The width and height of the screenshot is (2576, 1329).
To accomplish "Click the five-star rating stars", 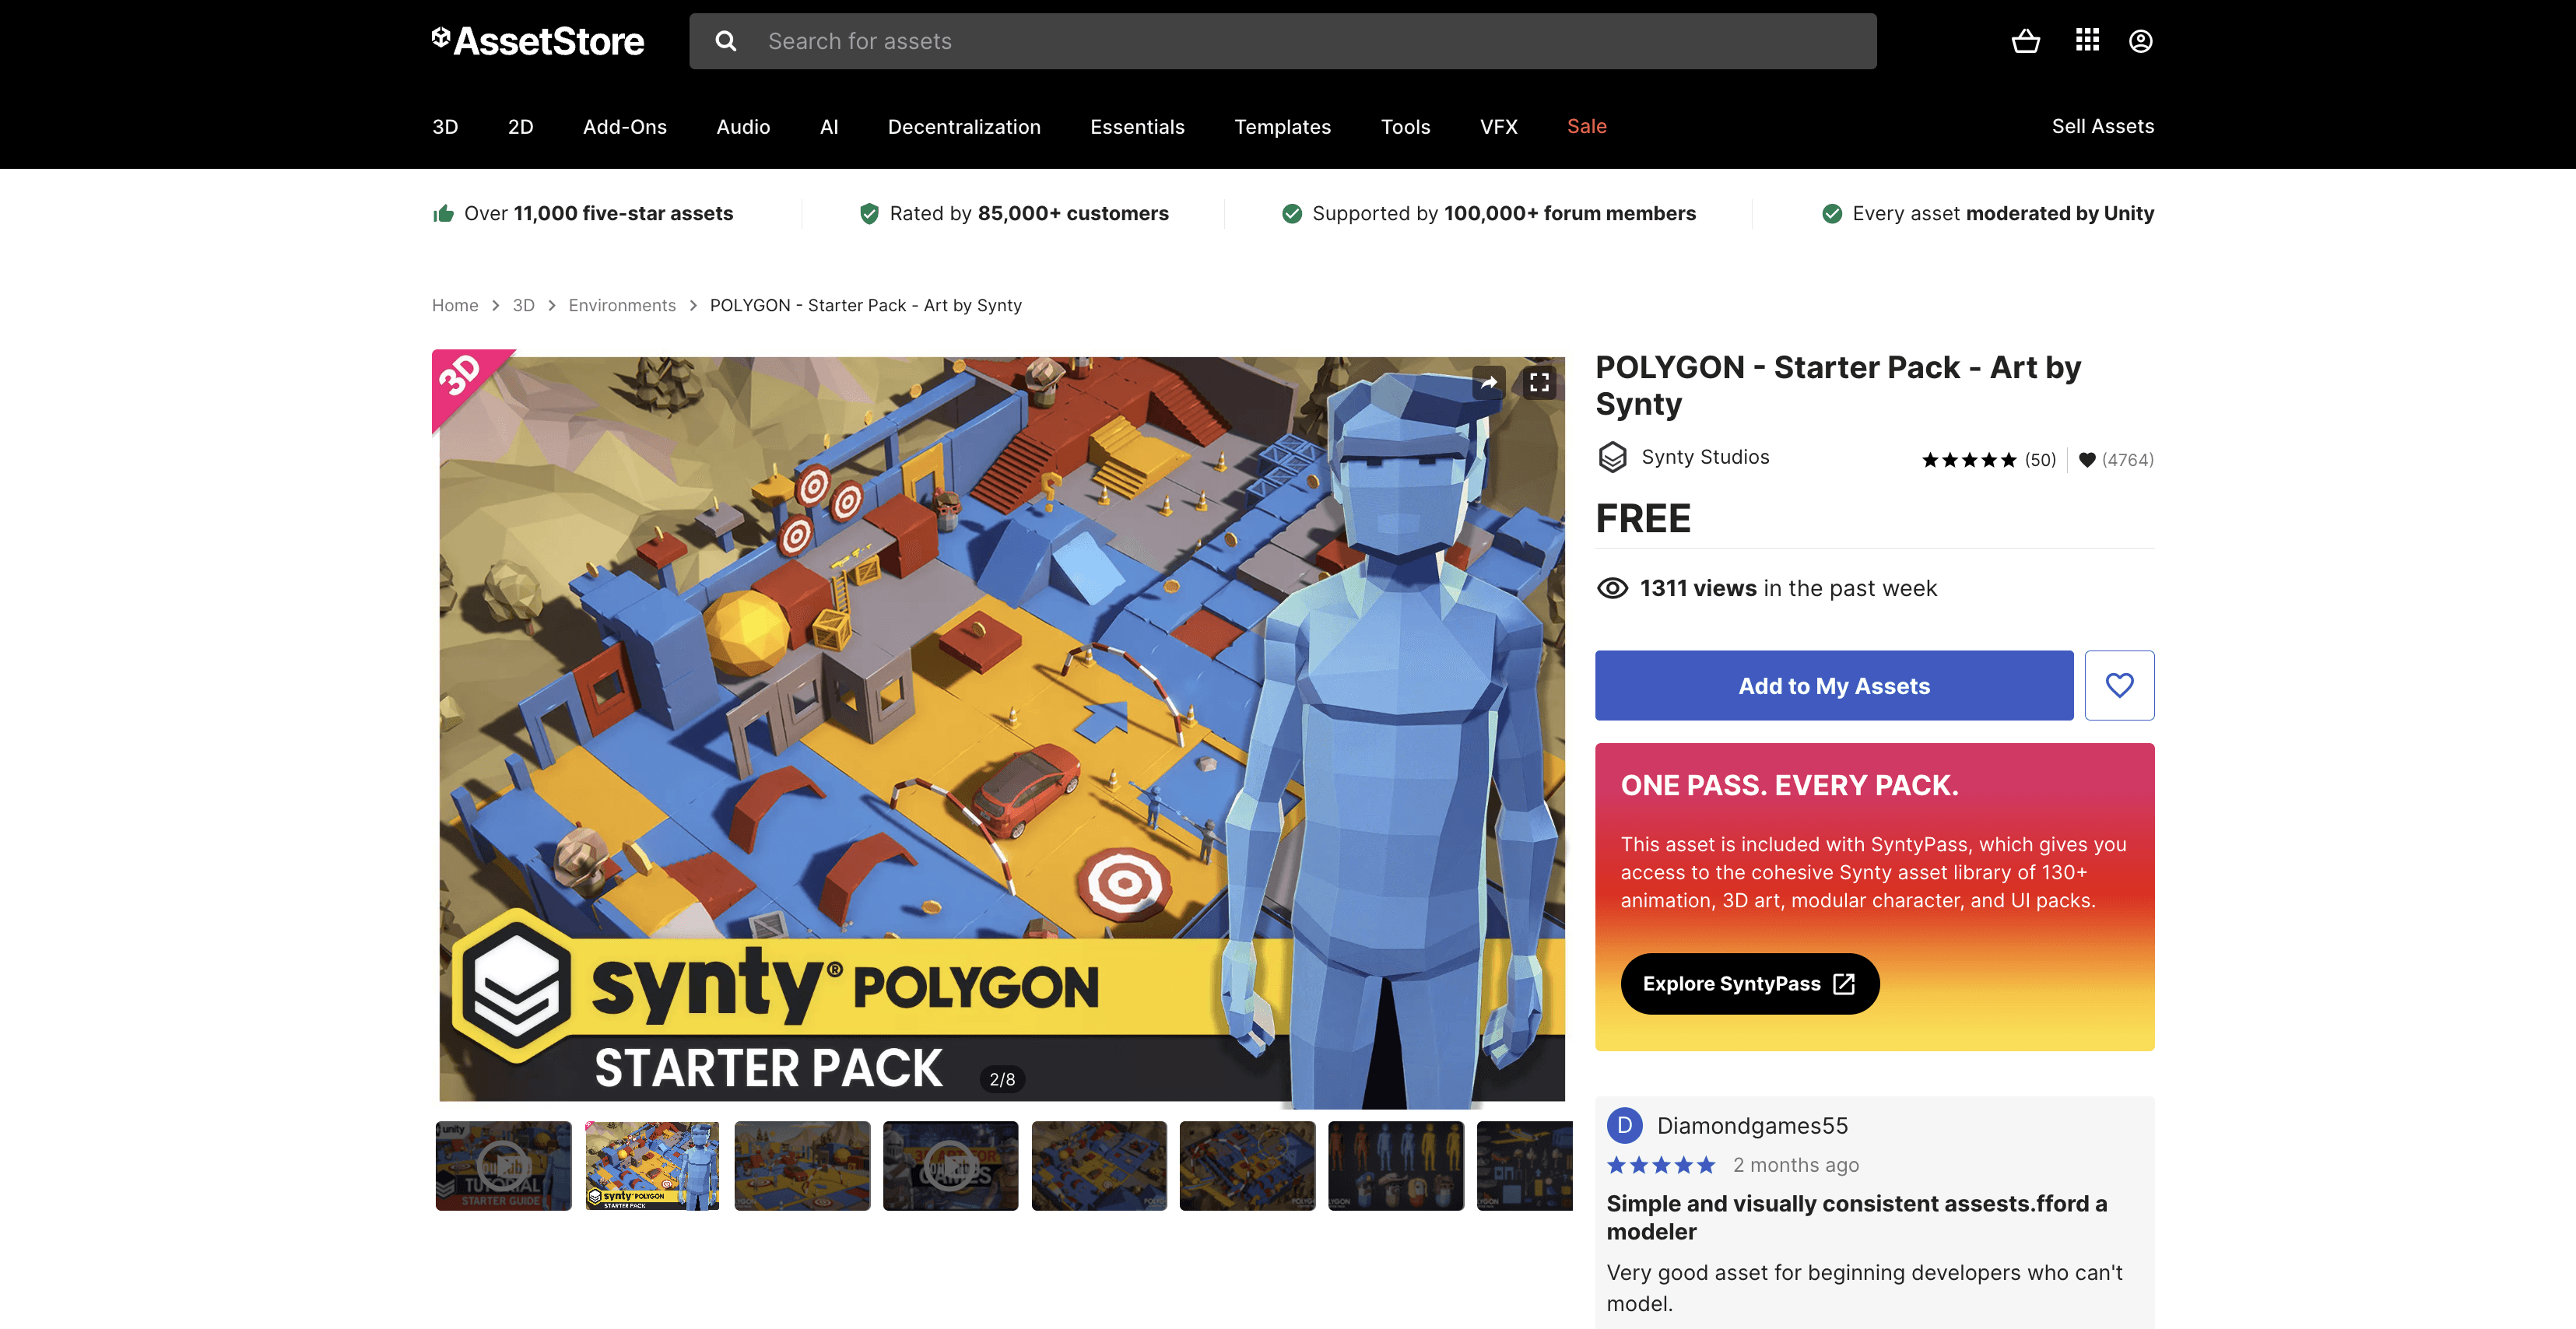I will [1969, 460].
